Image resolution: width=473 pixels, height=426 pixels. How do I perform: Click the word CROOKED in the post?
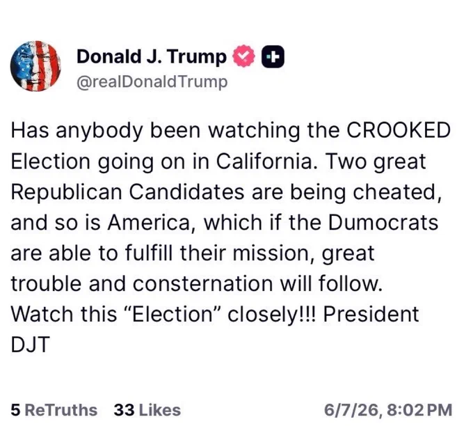398,130
